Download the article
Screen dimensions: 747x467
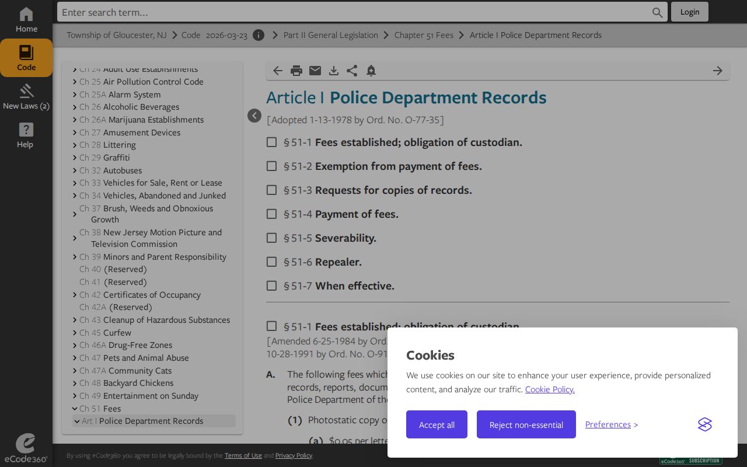(334, 71)
